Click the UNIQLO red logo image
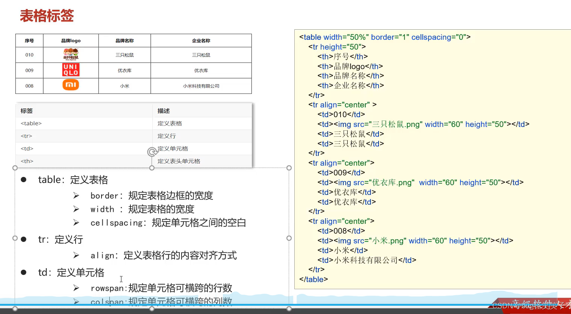571x314 pixels. coord(71,70)
